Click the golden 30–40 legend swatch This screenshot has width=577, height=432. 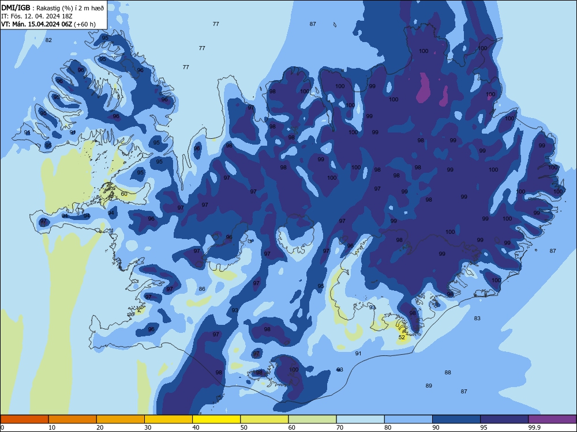[x=168, y=419]
